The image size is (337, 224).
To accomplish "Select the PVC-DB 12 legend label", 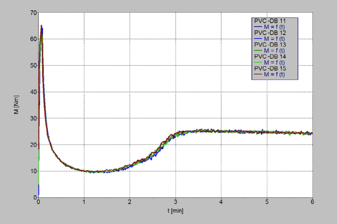I will (x=270, y=32).
